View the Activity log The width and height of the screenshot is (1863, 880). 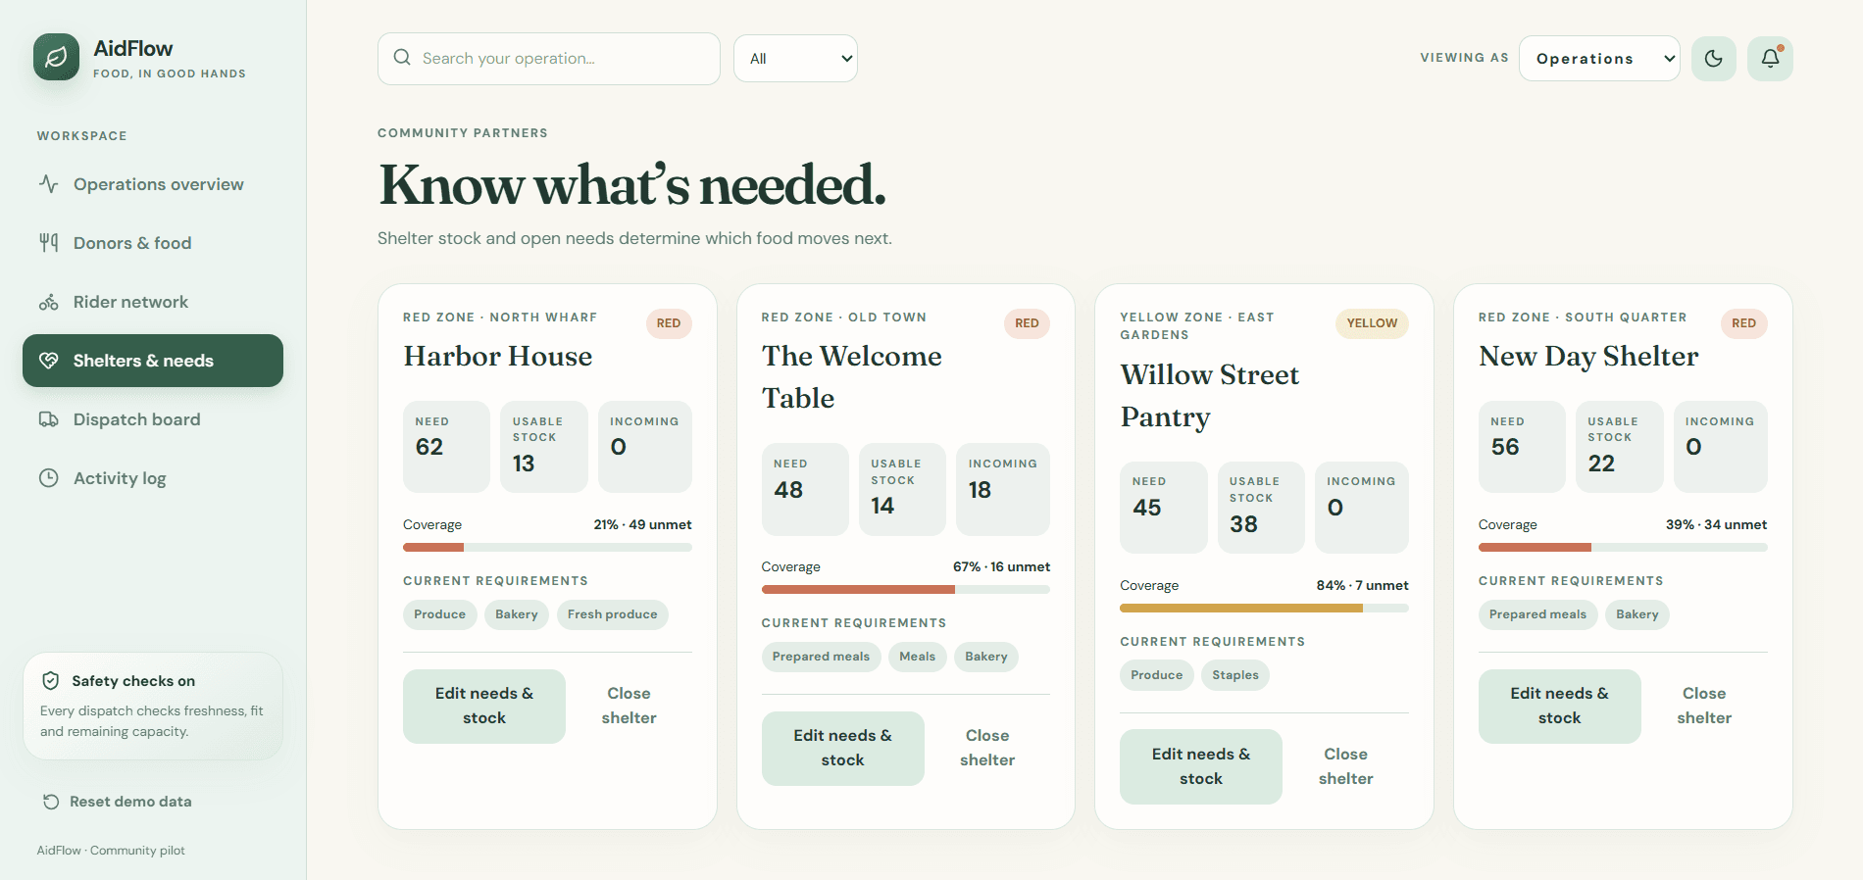153,478
